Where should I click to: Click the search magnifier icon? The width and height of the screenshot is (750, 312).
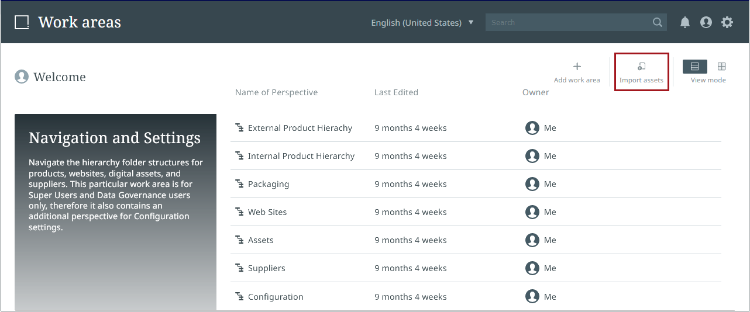coord(658,23)
